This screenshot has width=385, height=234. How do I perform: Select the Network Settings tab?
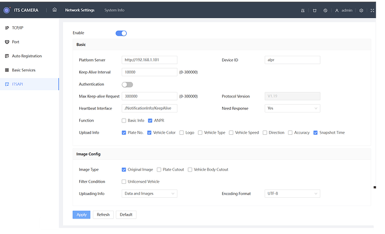80,10
